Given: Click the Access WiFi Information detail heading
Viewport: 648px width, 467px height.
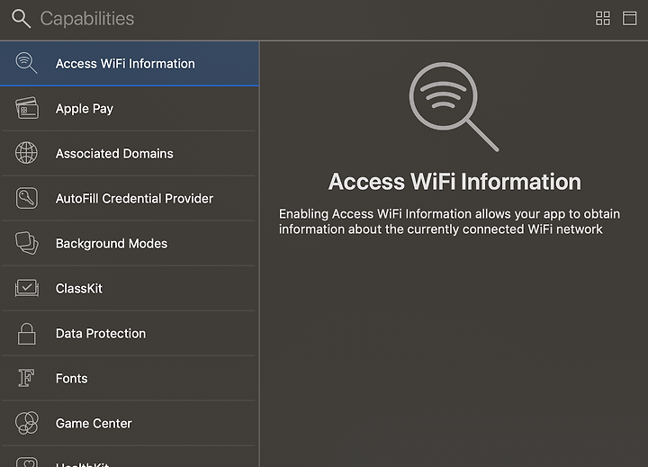Looking at the screenshot, I should coord(454,182).
